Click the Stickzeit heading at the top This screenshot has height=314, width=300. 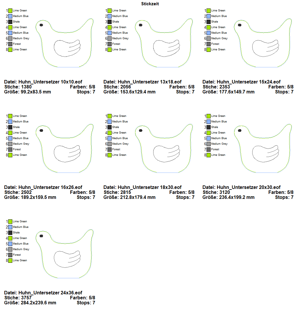coord(150,4)
